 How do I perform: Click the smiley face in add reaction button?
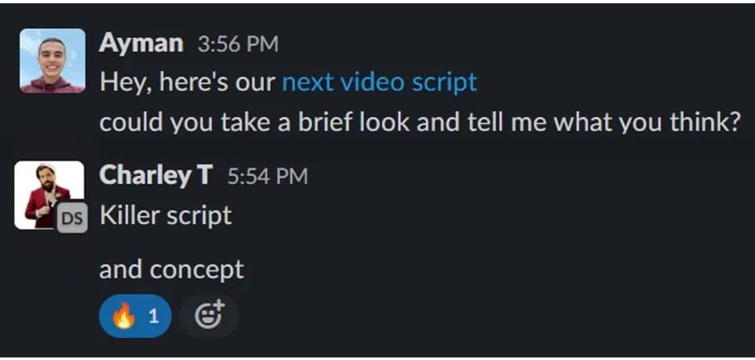[x=207, y=318]
